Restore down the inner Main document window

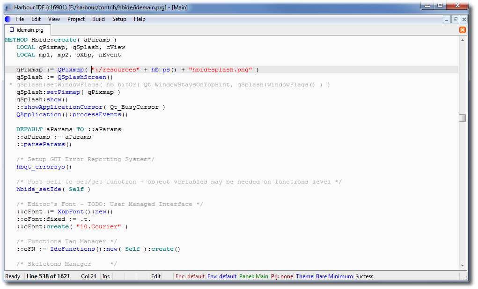455,19
